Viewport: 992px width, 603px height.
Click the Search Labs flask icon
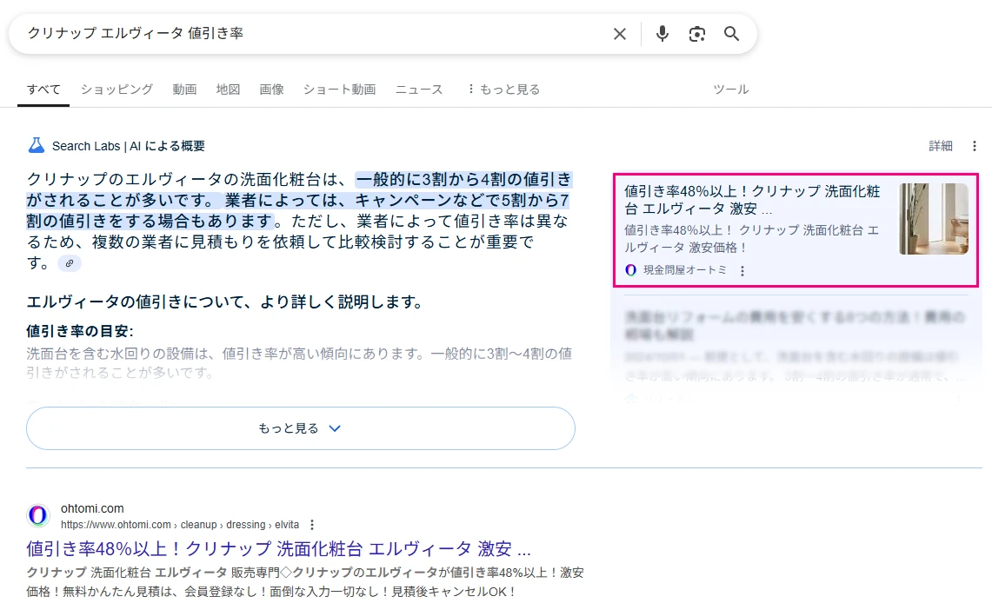36,146
